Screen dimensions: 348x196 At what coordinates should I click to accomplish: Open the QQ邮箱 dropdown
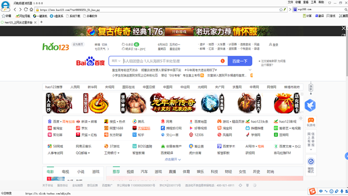pyautogui.click(x=83, y=153)
